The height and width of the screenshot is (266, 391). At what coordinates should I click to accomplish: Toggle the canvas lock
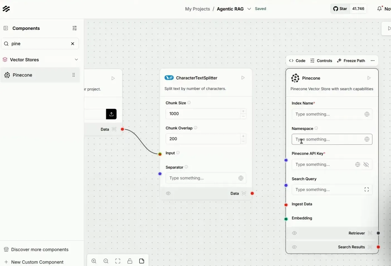click(x=130, y=261)
